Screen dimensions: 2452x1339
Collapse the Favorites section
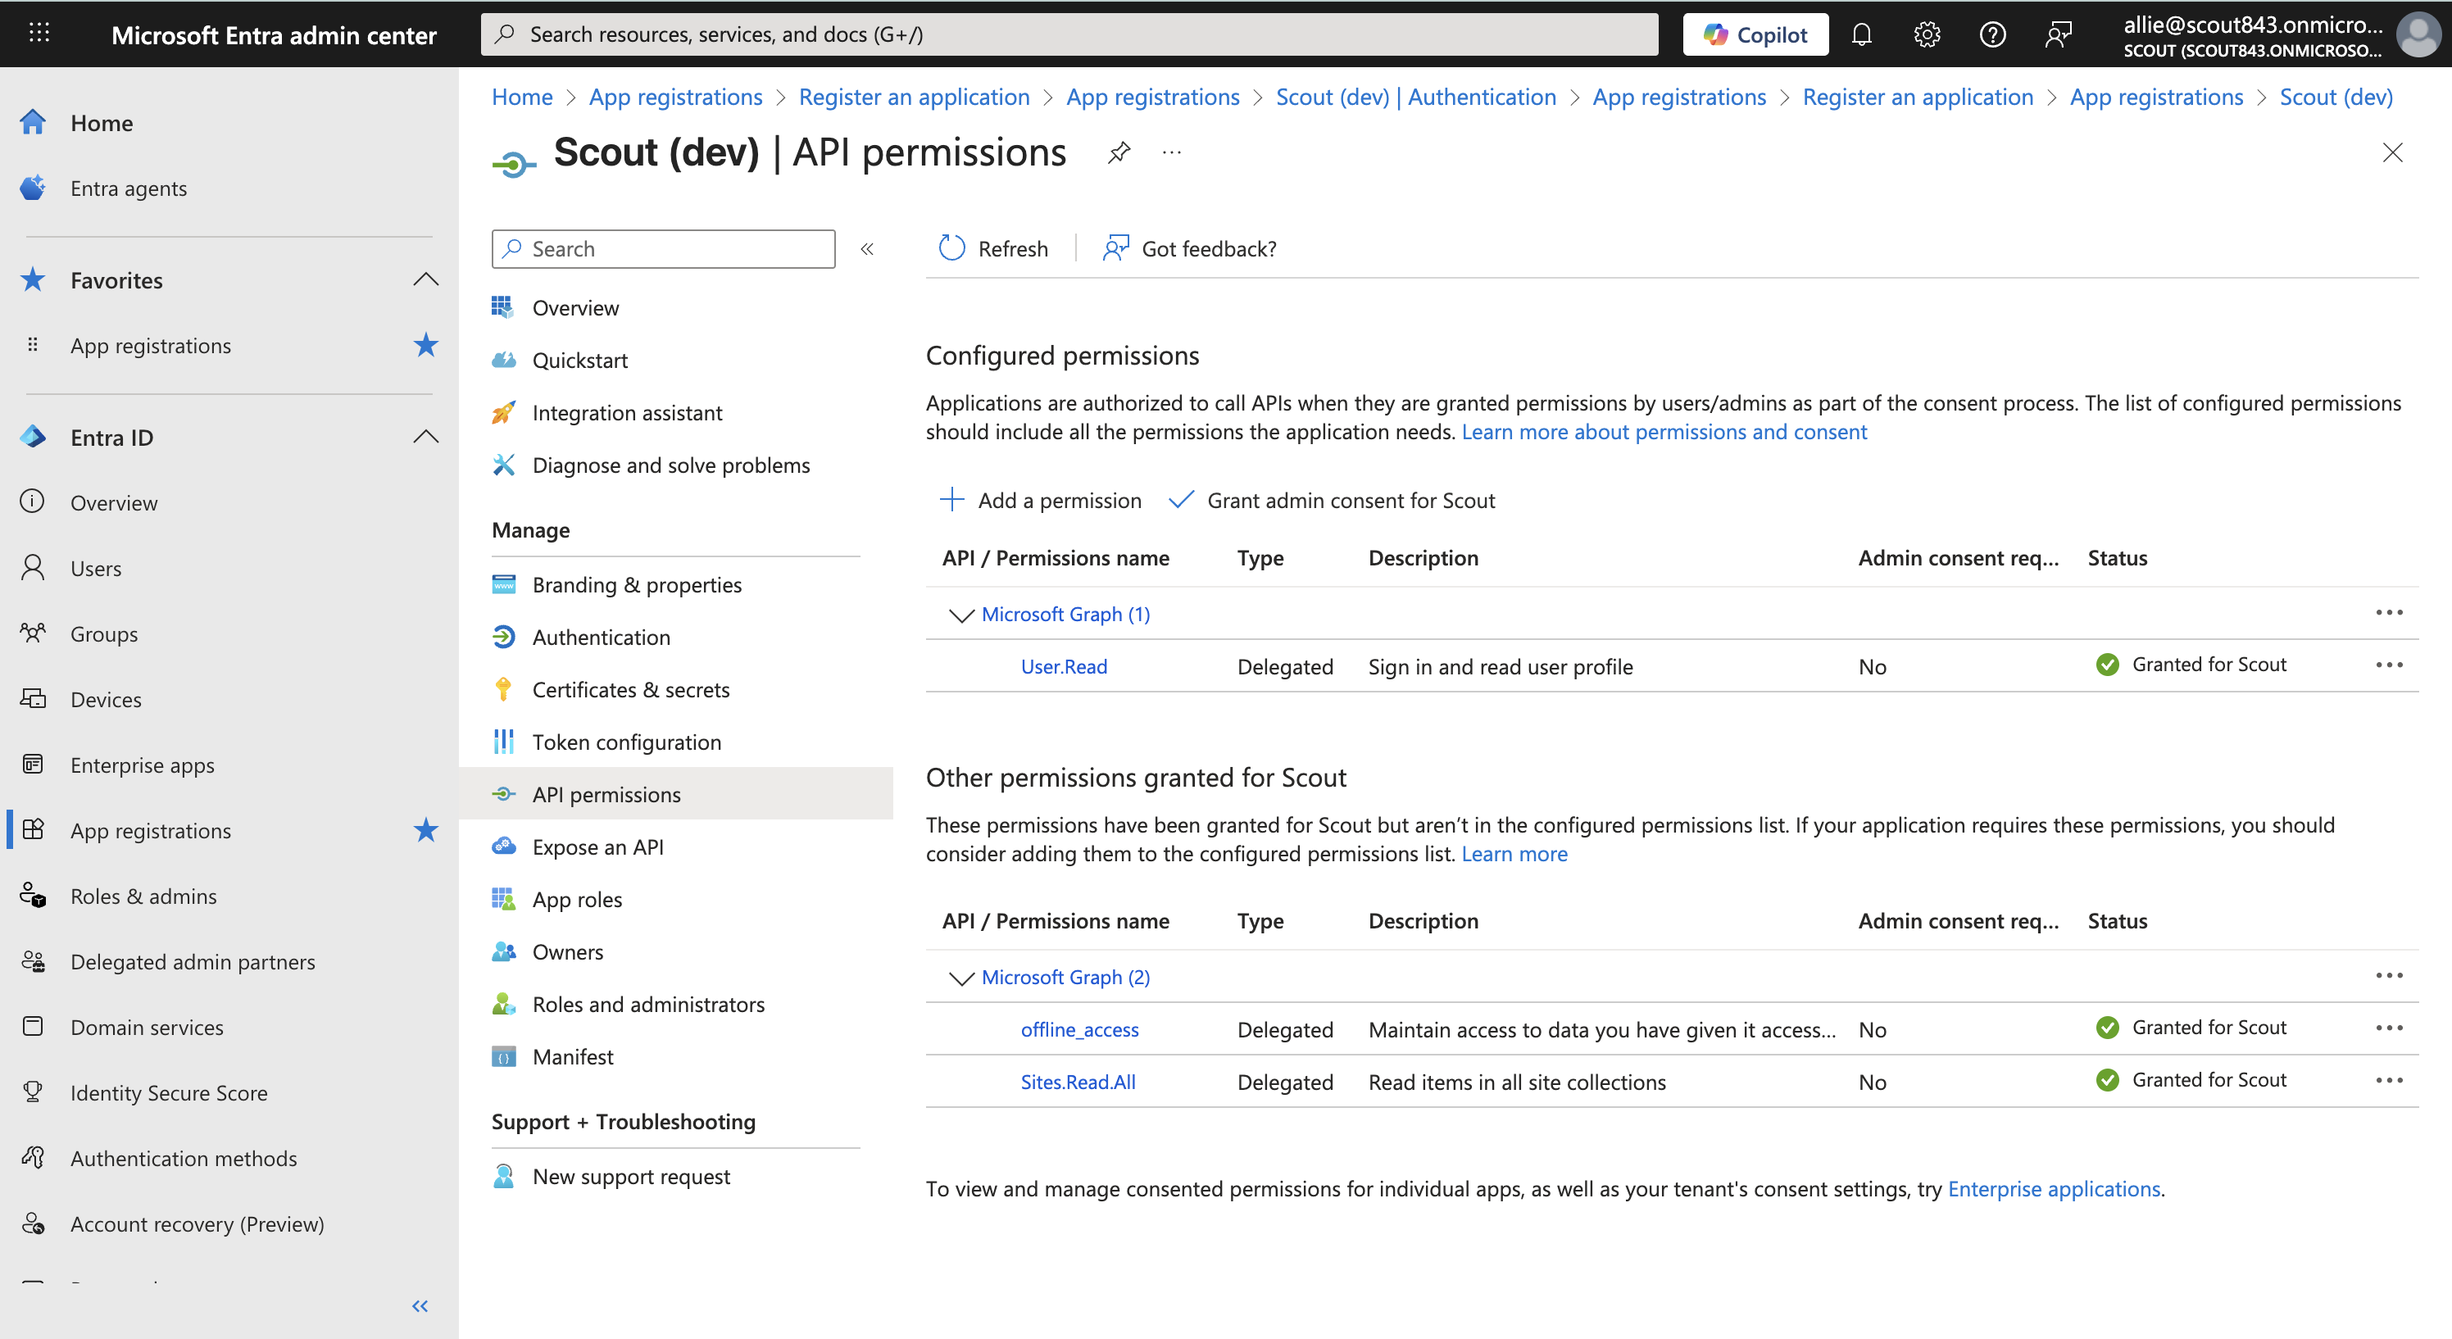pos(425,279)
